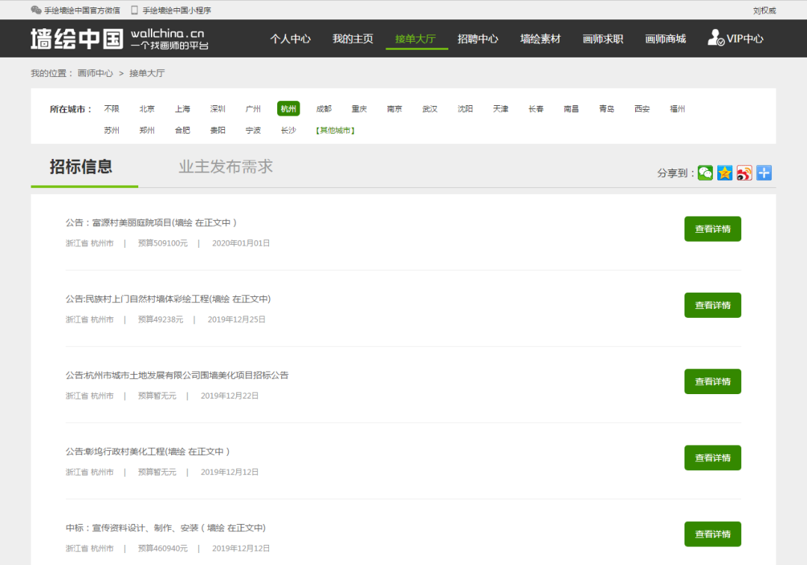Open the 民族村上门自然村墙体彩绘工程 title

coord(168,299)
